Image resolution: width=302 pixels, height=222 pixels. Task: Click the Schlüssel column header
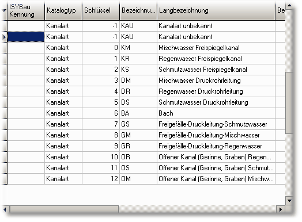pyautogui.click(x=101, y=10)
